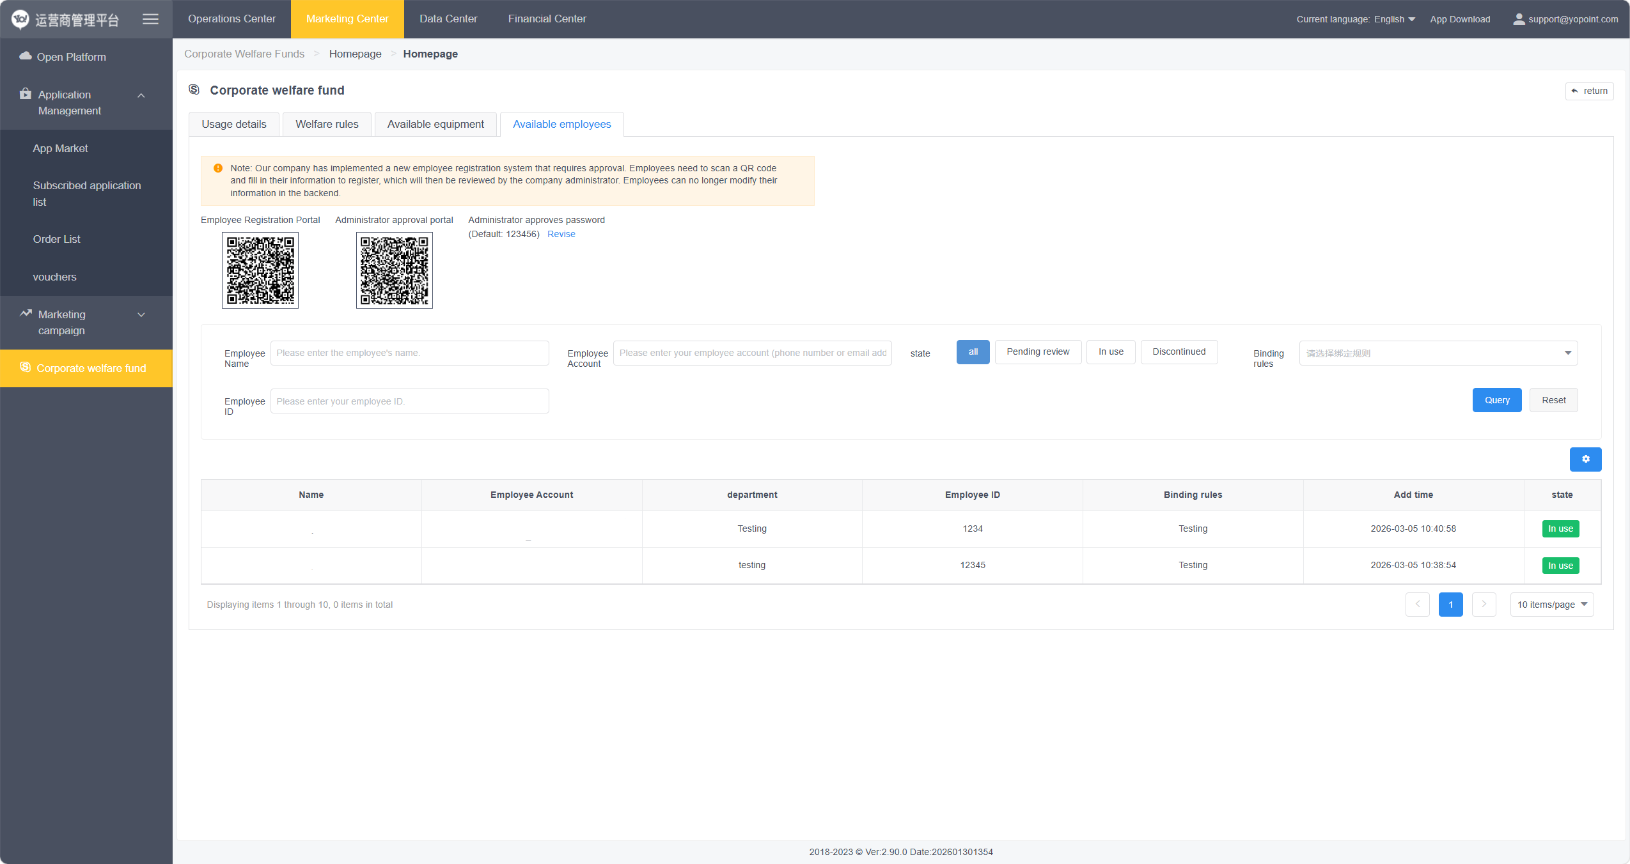Viewport: 1630px width, 864px height.
Task: Click the 'Name' column header
Action: [x=311, y=495]
